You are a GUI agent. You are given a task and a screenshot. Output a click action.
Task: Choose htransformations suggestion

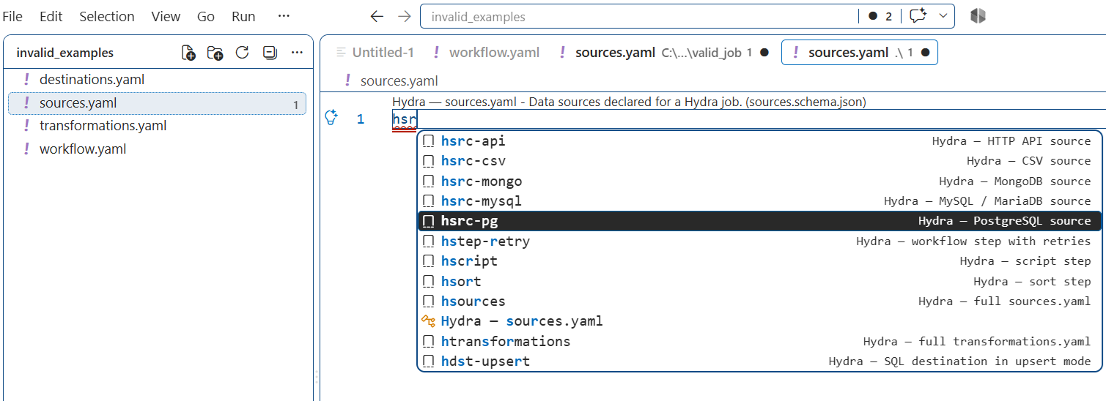759,342
